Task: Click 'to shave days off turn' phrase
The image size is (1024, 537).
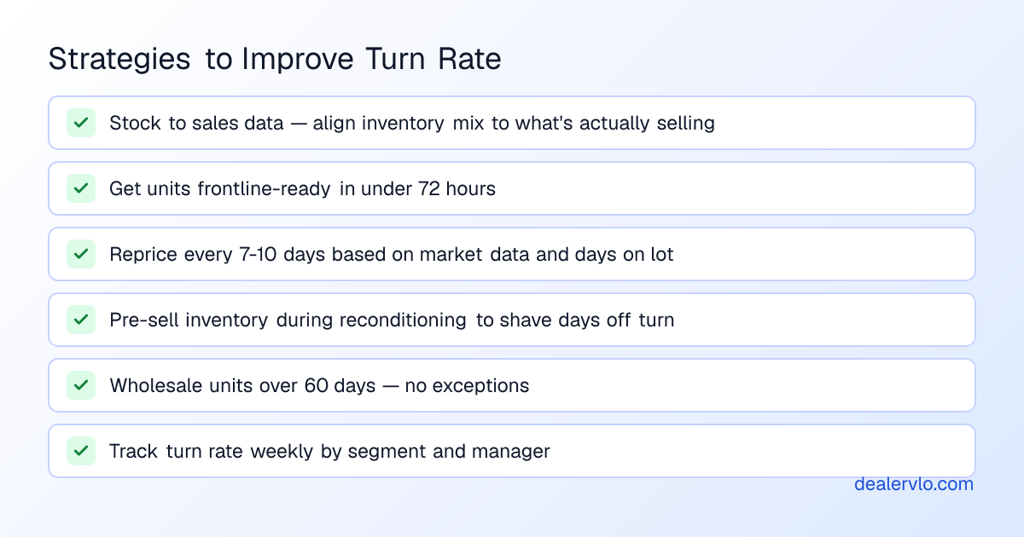Action: 575,320
